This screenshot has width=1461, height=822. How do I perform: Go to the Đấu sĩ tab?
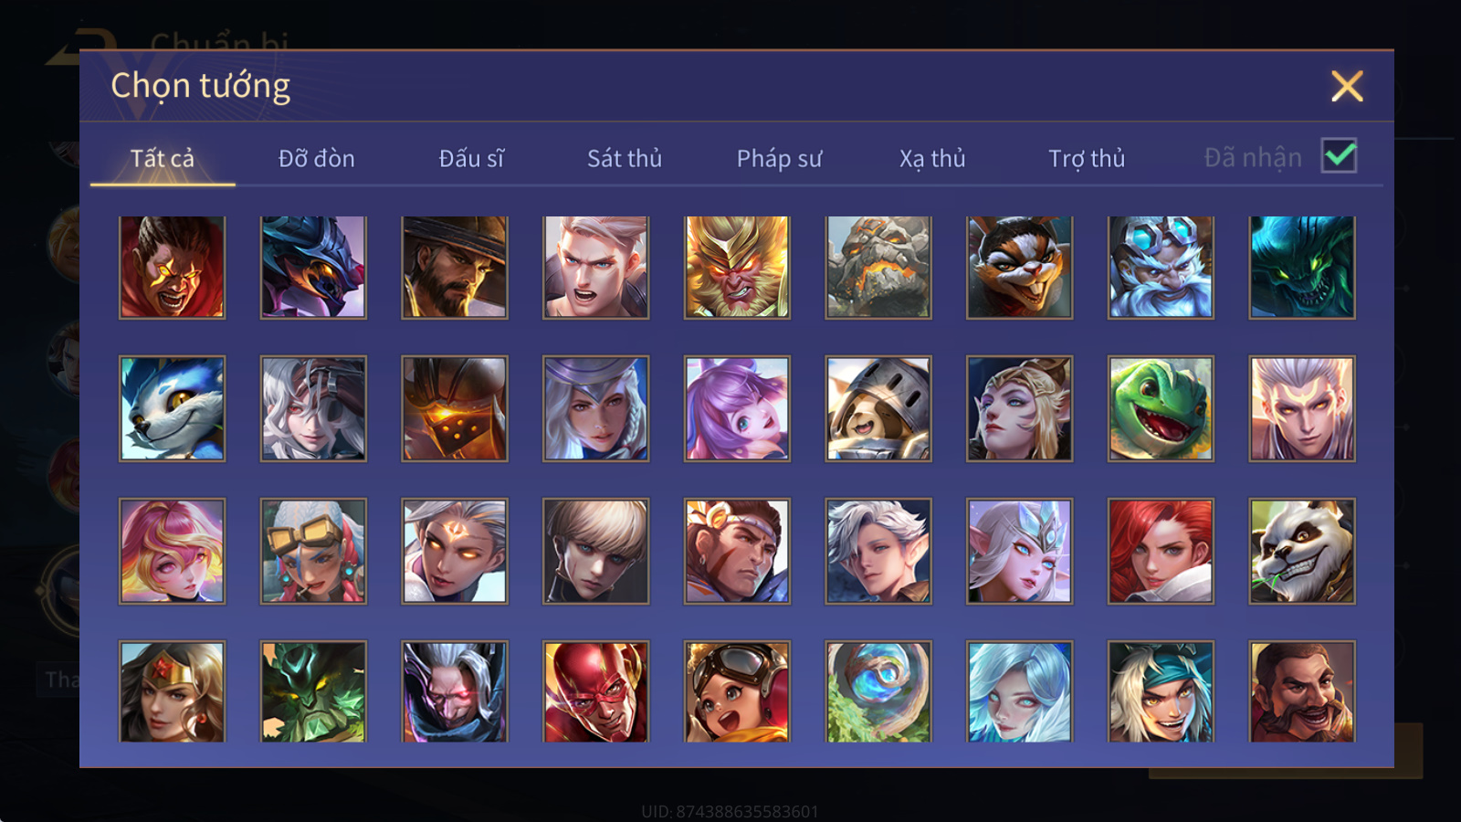[x=471, y=158]
